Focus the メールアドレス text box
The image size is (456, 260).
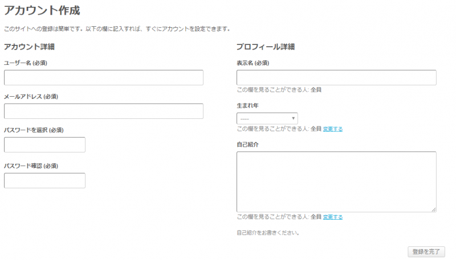[103, 112]
